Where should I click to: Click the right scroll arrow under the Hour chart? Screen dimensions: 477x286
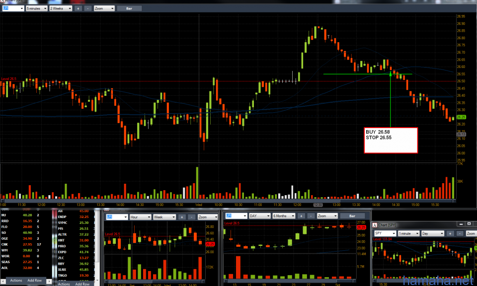pos(203,281)
